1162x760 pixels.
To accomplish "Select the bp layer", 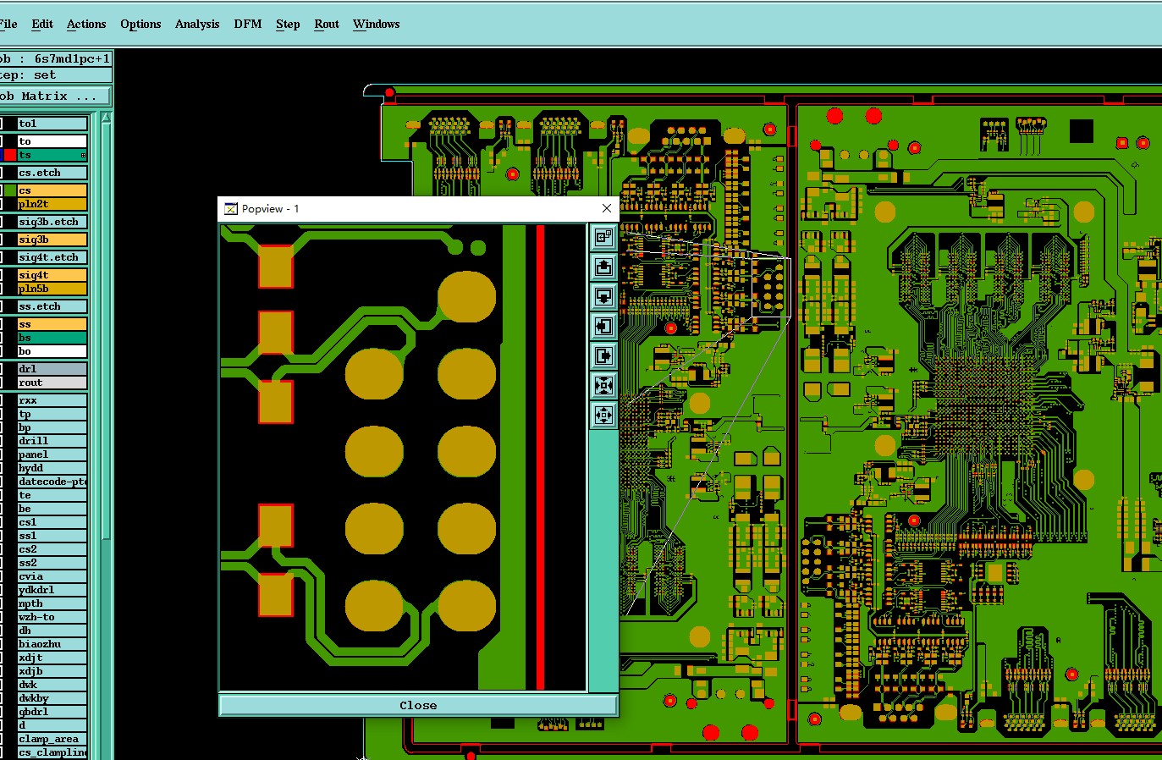I will [52, 427].
